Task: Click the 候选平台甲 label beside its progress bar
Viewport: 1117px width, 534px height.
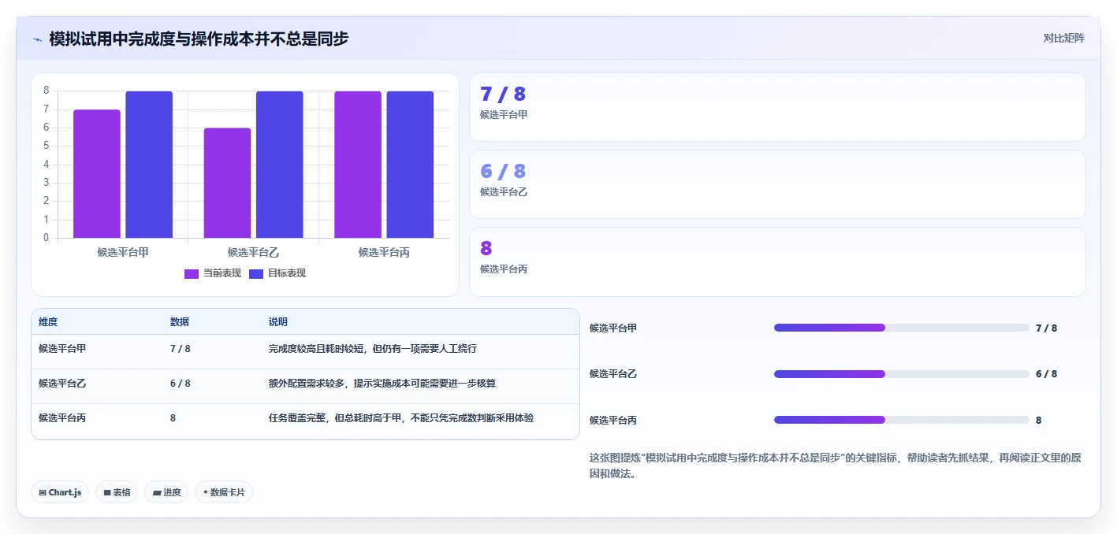Action: [x=613, y=328]
